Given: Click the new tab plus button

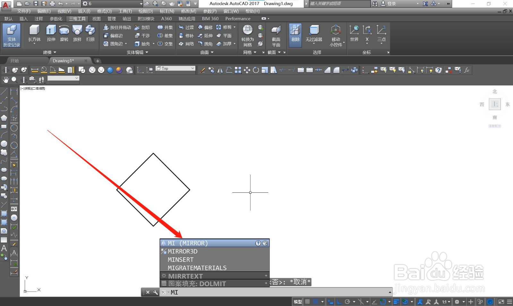Looking at the screenshot, I should [98, 61].
